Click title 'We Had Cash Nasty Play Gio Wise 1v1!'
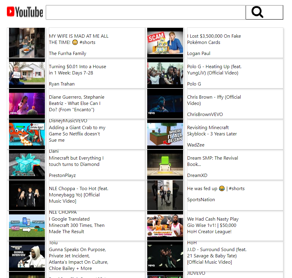Screen dimensions: 292x278 click(213, 225)
